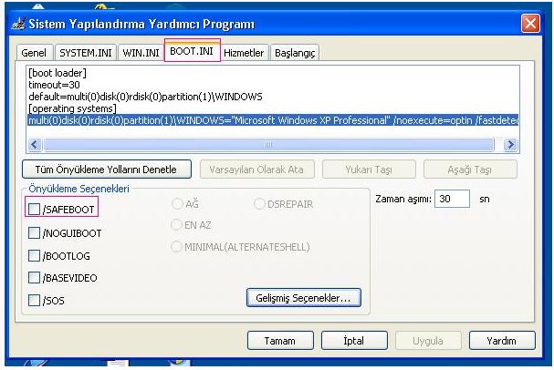Select the AĞ radio button
This screenshot has height=370, width=554.
[x=177, y=203]
